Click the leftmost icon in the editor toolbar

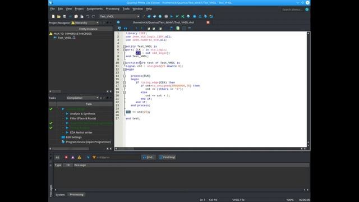click(x=119, y=28)
